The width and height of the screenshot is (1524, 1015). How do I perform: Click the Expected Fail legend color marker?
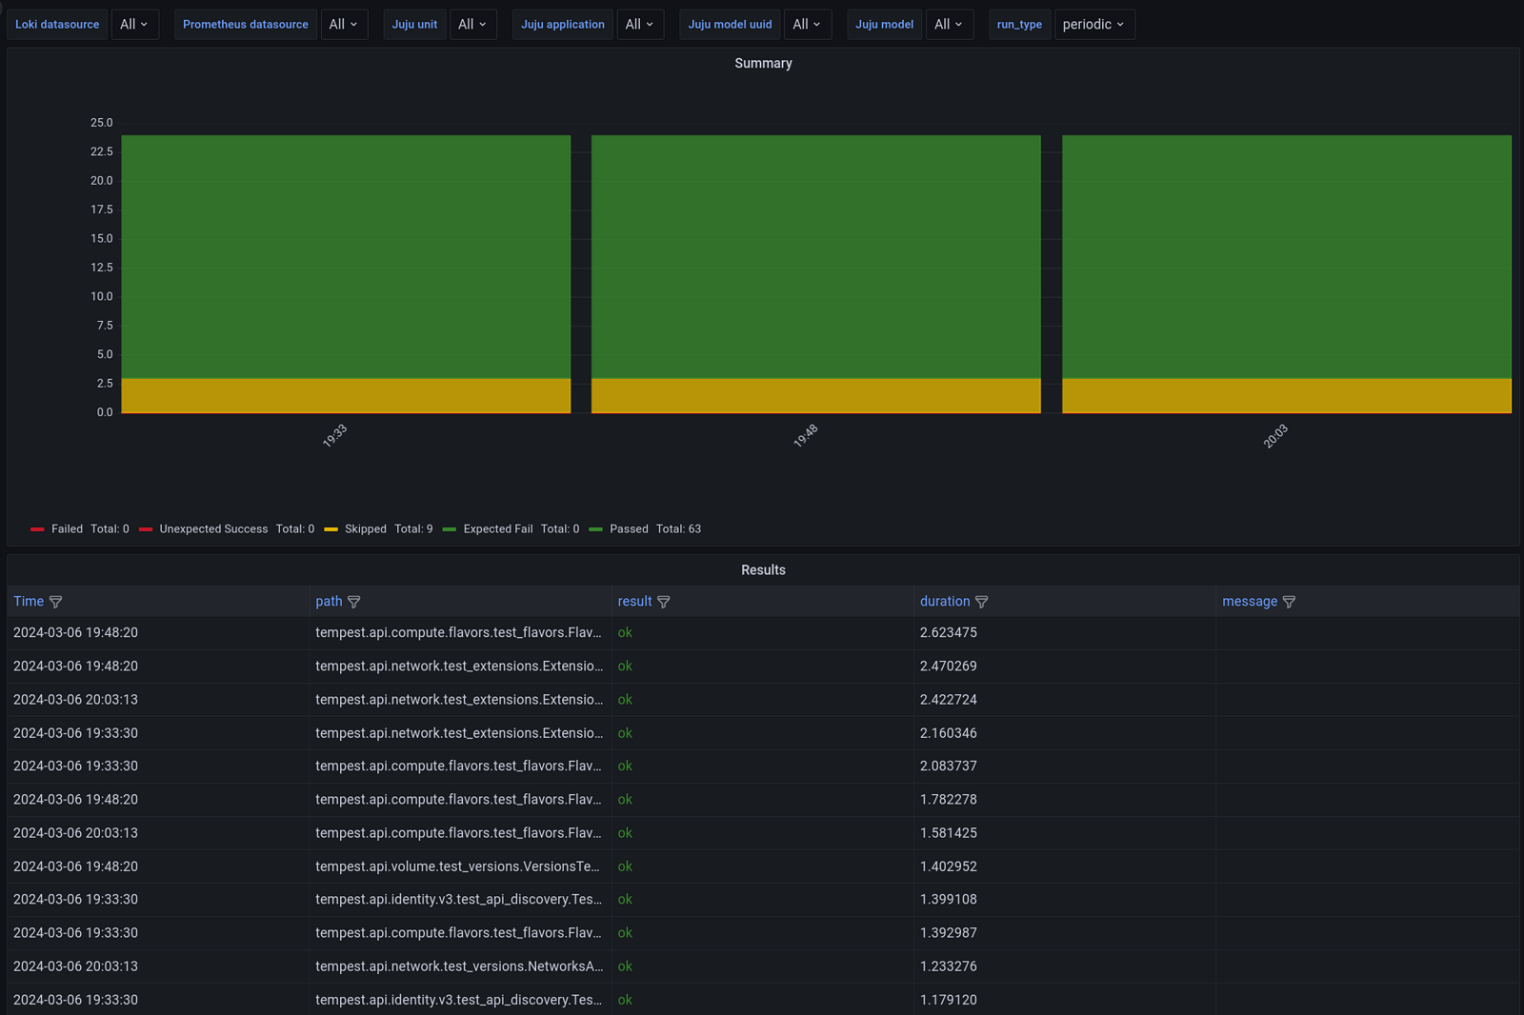pyautogui.click(x=449, y=528)
